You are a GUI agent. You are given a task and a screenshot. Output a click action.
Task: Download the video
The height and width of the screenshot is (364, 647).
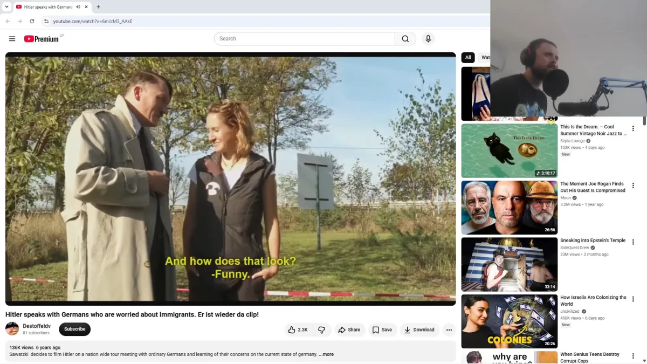(419, 330)
